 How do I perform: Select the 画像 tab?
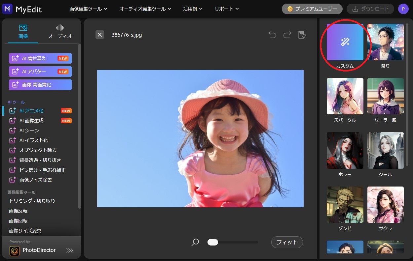(x=23, y=32)
